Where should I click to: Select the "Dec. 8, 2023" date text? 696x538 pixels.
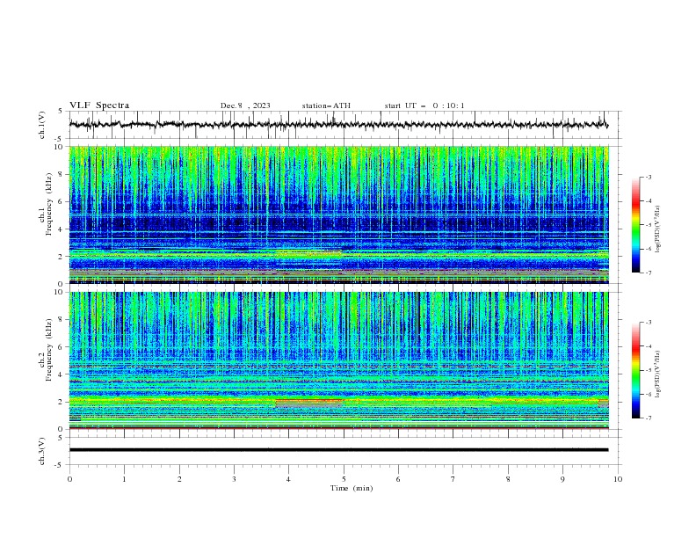point(245,105)
